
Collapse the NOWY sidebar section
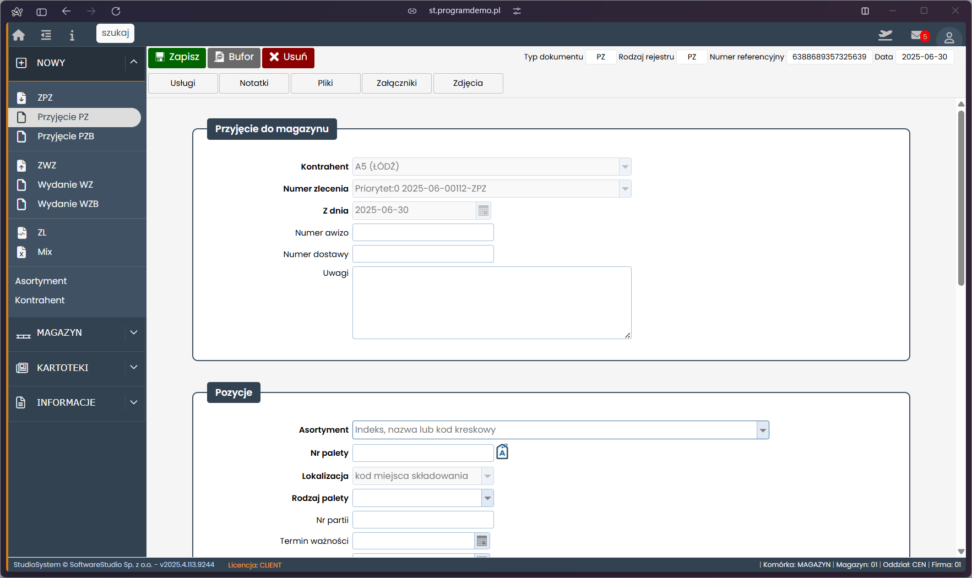pyautogui.click(x=133, y=62)
